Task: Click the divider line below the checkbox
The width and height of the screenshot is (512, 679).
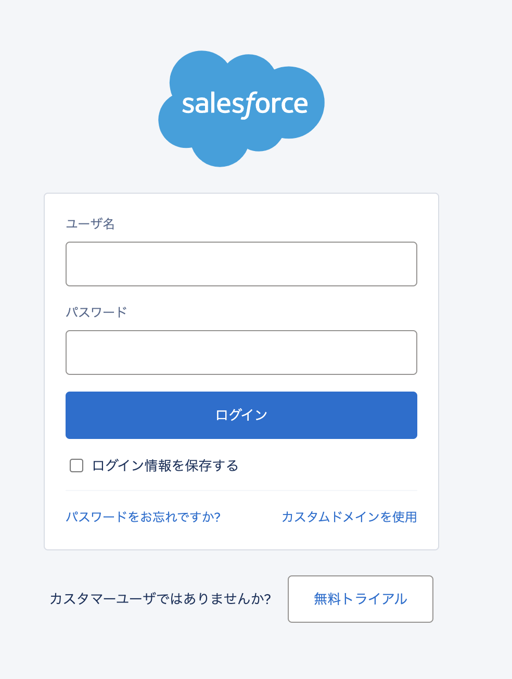Action: (241, 491)
